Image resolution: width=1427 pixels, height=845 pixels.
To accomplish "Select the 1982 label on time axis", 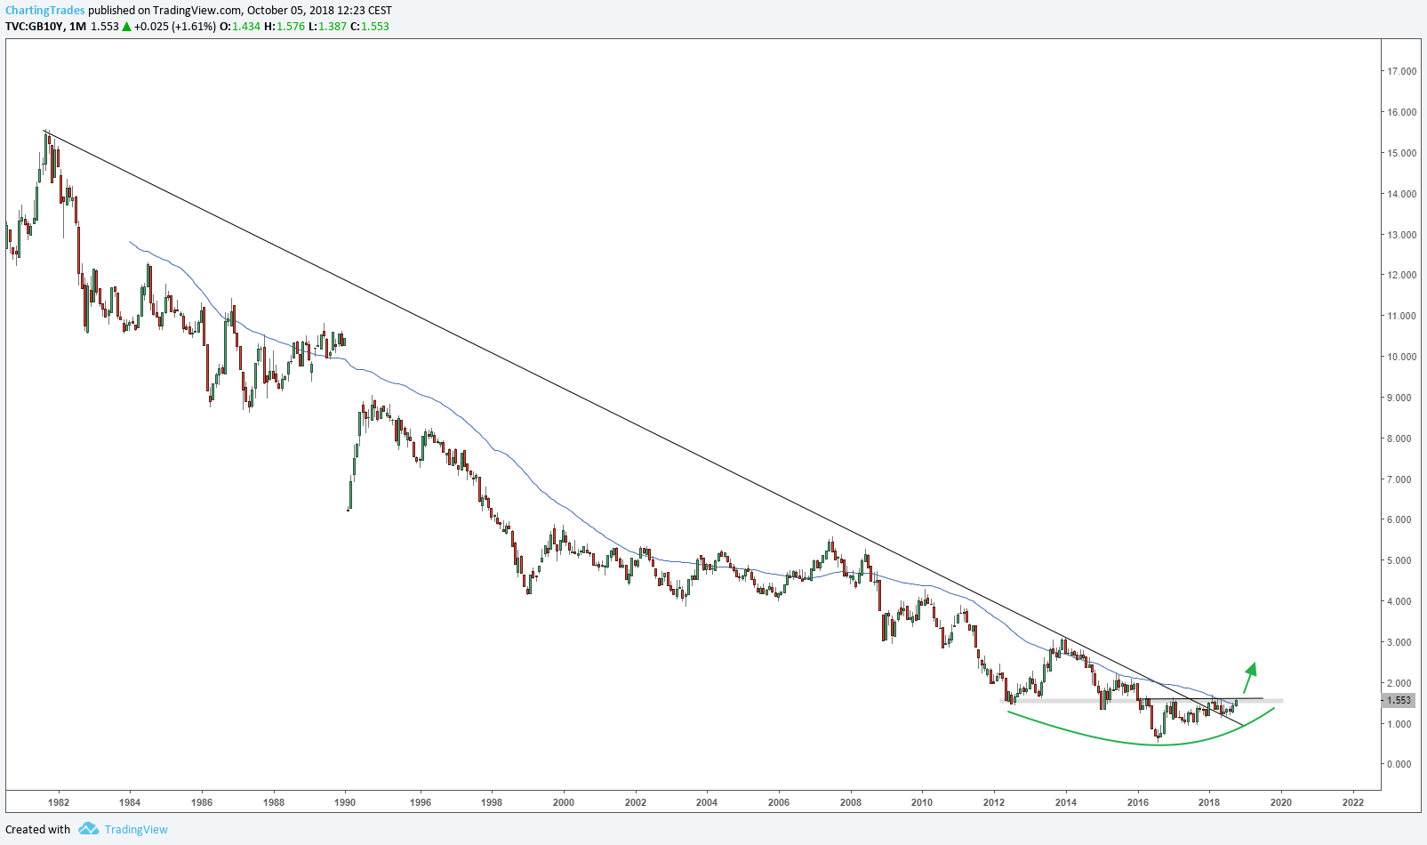I will coord(59,802).
